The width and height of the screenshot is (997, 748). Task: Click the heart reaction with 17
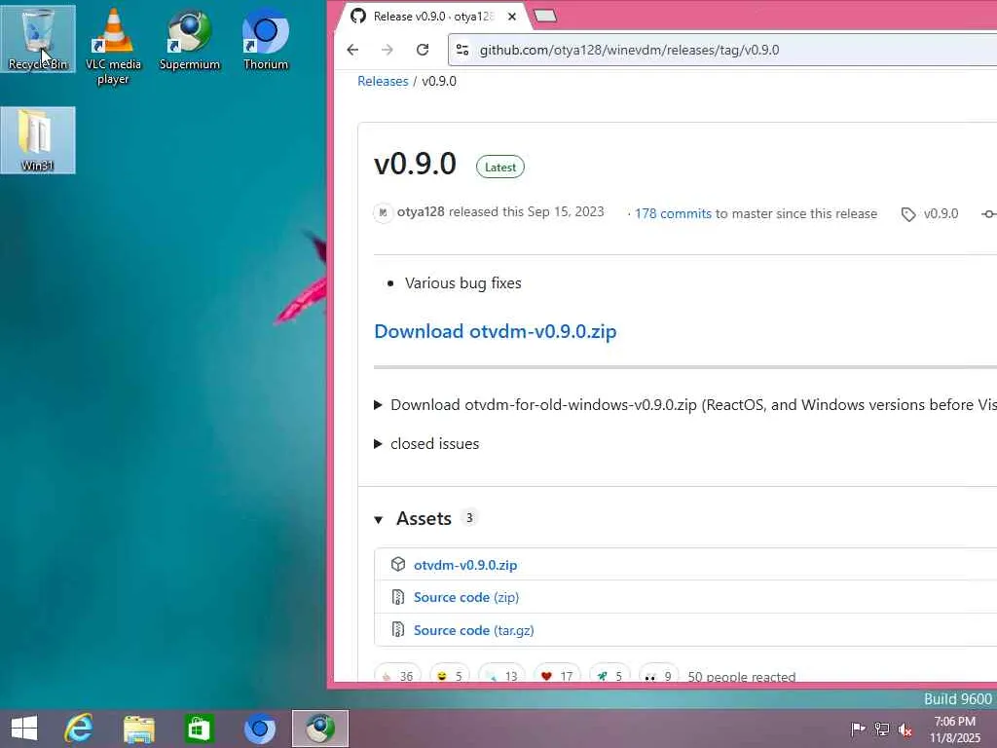[557, 674]
